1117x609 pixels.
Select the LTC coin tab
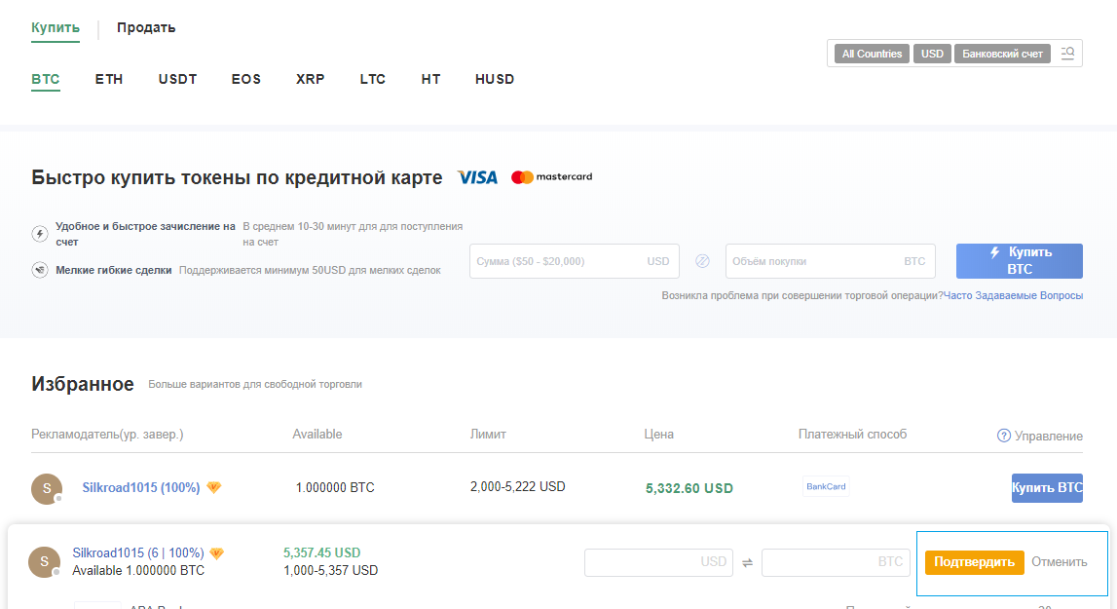[x=373, y=79]
